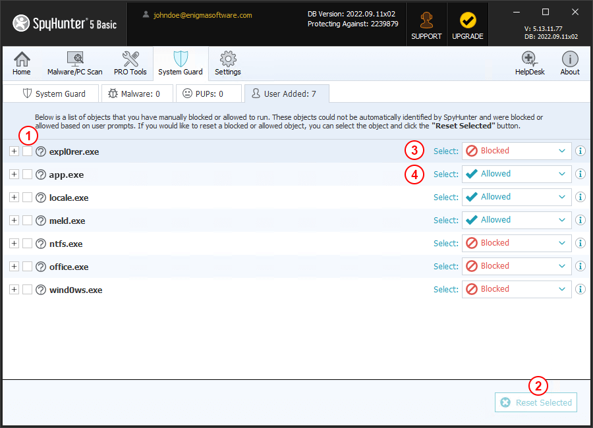Click the info icon for office.exe
Screen dimensions: 593x428
[580, 265]
